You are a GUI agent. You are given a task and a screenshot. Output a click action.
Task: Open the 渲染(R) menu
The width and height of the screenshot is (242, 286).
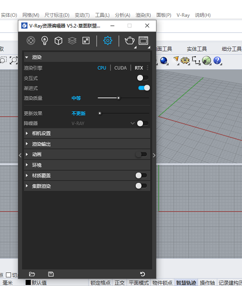click(143, 15)
